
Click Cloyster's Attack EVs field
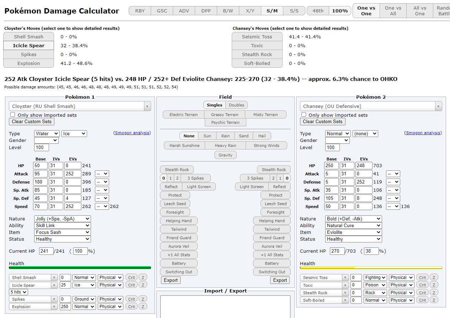pos(72,174)
